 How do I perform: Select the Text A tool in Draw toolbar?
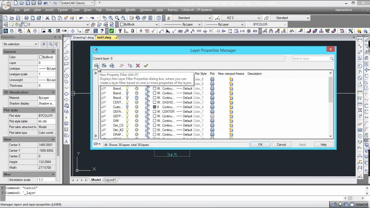[66, 142]
